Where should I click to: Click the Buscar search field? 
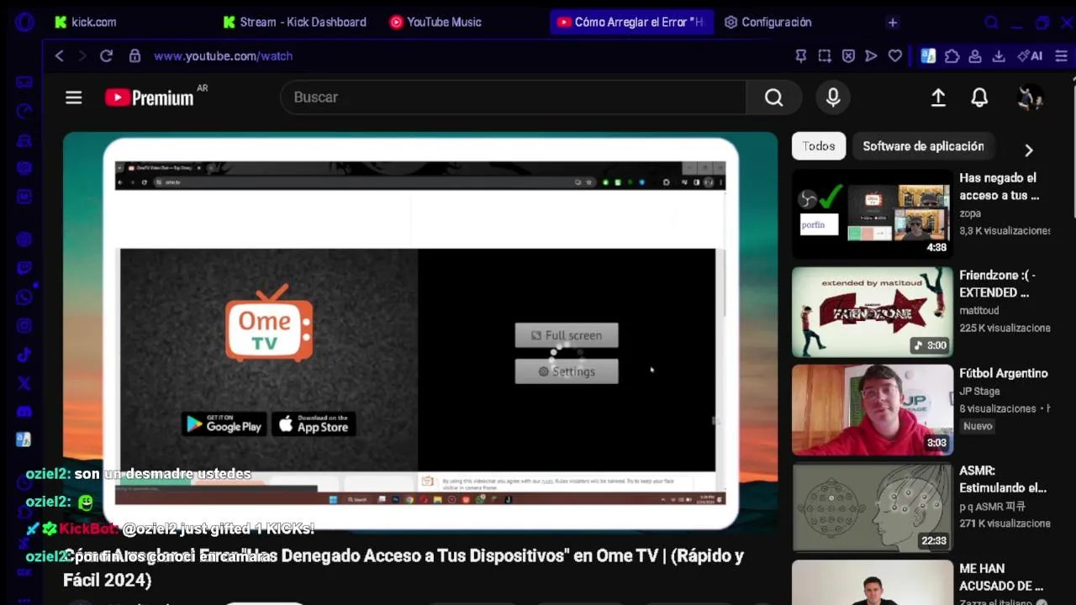click(513, 97)
